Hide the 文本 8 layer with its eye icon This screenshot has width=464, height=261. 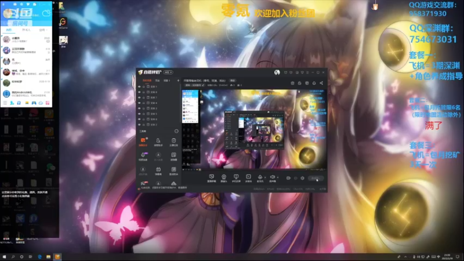tap(139, 92)
